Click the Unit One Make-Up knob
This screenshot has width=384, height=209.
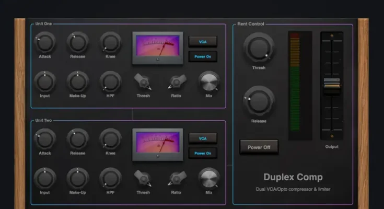pos(77,82)
